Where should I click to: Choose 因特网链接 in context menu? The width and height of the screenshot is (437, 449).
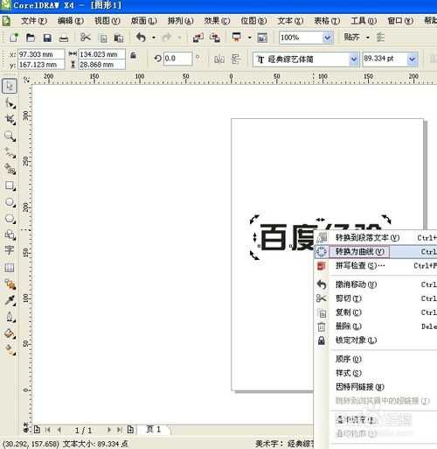376,387
